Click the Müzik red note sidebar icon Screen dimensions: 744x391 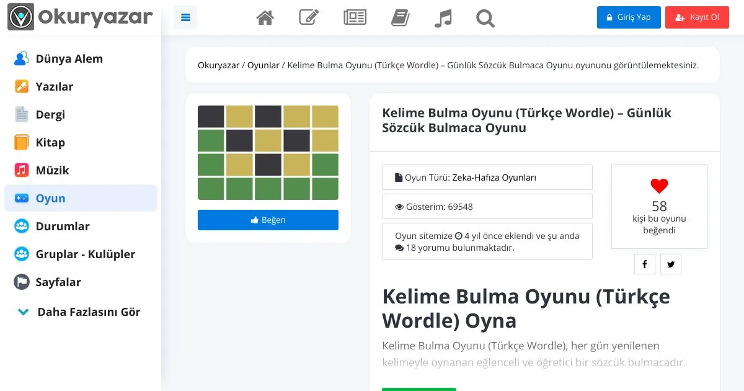(22, 171)
